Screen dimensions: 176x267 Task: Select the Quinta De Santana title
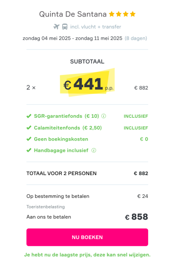point(73,14)
